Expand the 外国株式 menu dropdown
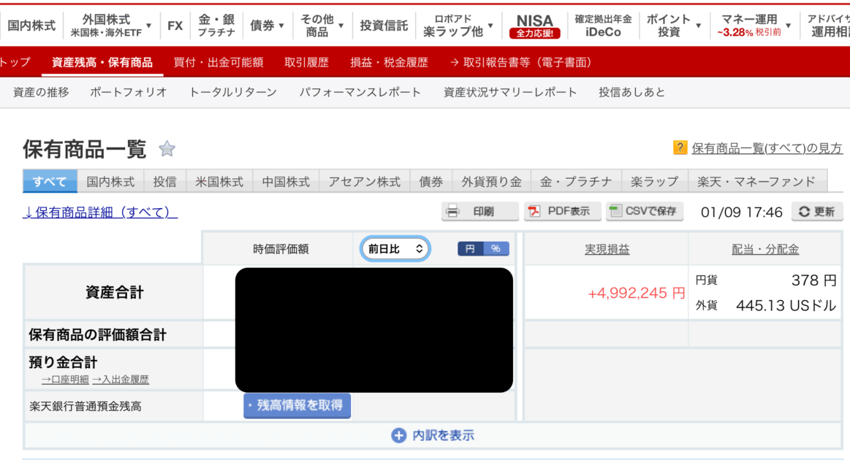Screen dimensions: 850x460 point(148,26)
